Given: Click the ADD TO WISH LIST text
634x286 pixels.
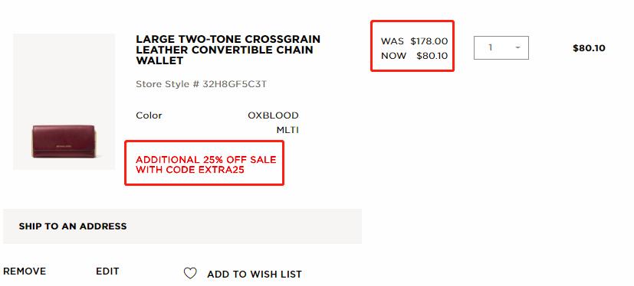Looking at the screenshot, I should (x=255, y=275).
